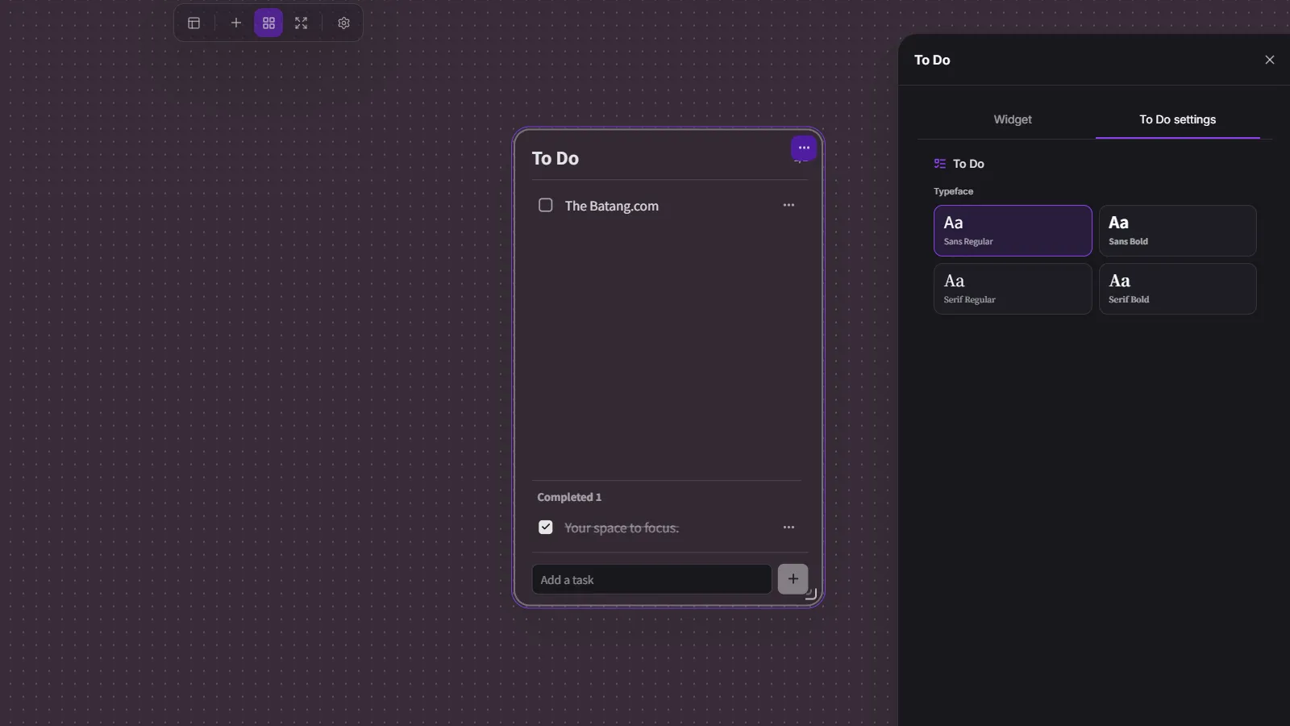
Task: Open the To Do widget's purple options button
Action: pos(804,148)
